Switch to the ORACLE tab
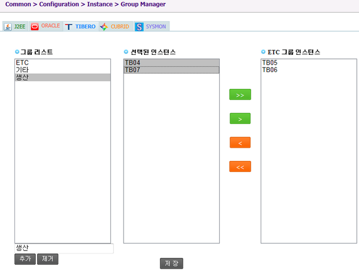Image resolution: width=359 pixels, height=270 pixels. [x=46, y=27]
